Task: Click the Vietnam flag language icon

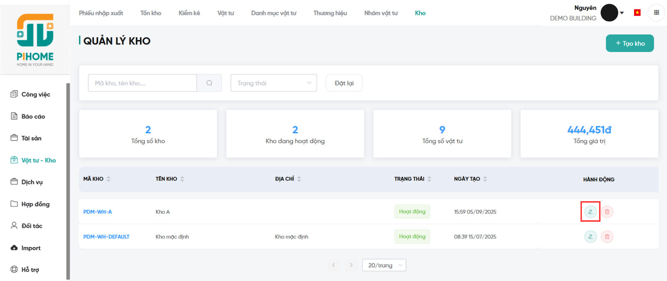Action: point(637,12)
